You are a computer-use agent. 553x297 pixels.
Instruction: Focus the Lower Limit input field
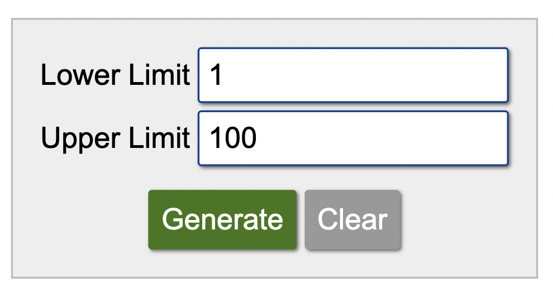click(352, 75)
